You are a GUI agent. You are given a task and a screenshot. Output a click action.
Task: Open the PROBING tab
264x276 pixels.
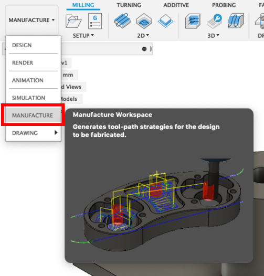[224, 5]
